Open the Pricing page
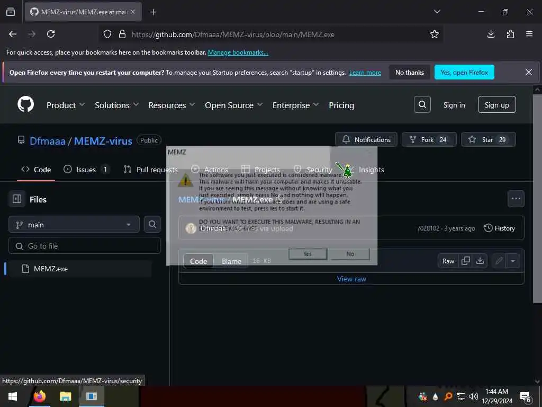 (341, 105)
